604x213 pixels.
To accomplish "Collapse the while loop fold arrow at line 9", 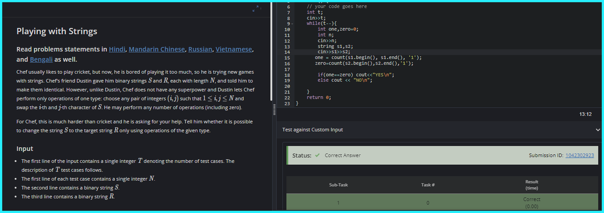I will pyautogui.click(x=292, y=23).
